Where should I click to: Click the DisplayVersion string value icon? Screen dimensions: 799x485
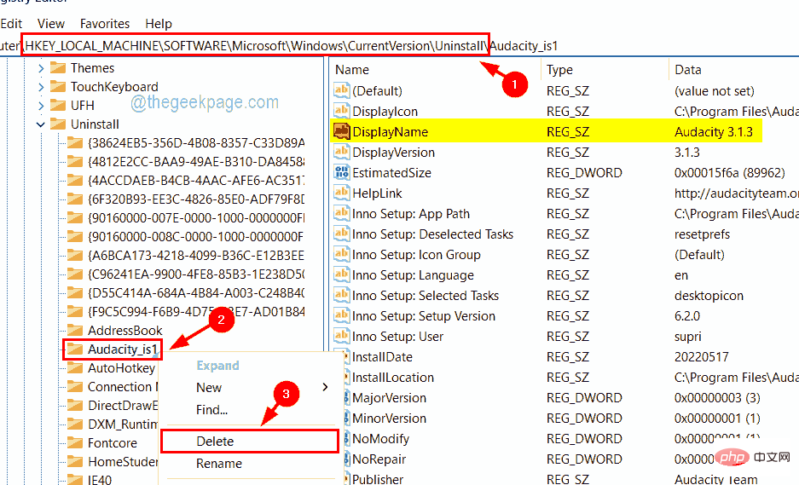click(x=341, y=152)
